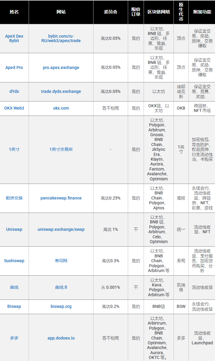Screen dimensions: 215x361
Task: Visit the 寿司网 website link
Action: [x=61, y=261]
